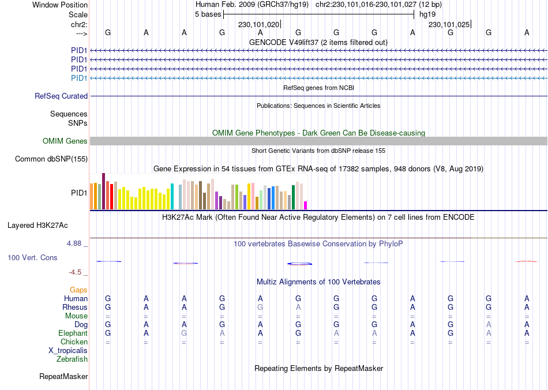Open the GENCODE V49lift37 track title
Viewport: 548px width, 390px height.
[318, 42]
